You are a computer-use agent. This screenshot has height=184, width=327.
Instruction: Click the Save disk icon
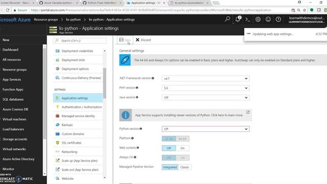[121, 40]
